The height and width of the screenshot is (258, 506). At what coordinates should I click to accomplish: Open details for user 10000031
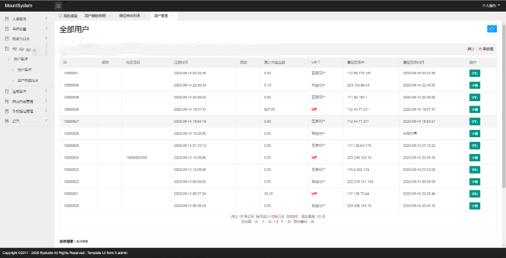[475, 74]
